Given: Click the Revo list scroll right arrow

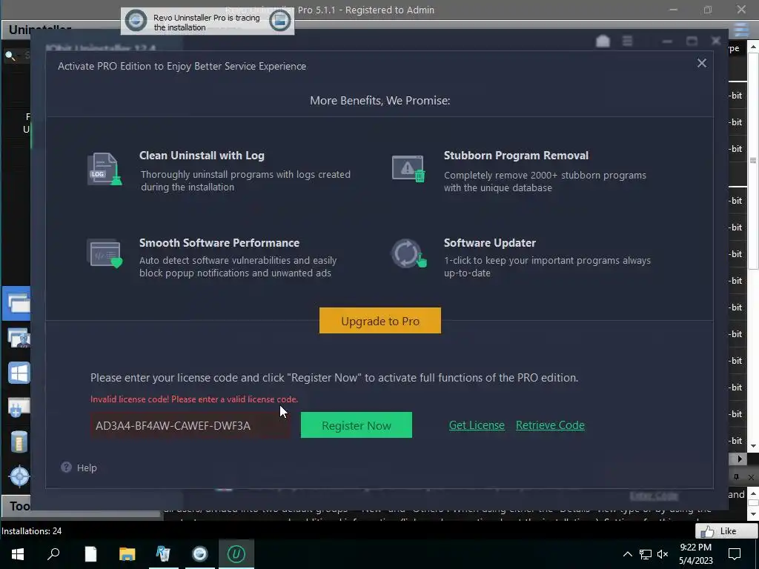Looking at the screenshot, I should [x=740, y=459].
